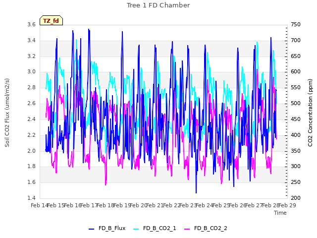Screen dimensions: 317x238
Task: Click the 3.0 left axis tick label
Action: point(31,71)
